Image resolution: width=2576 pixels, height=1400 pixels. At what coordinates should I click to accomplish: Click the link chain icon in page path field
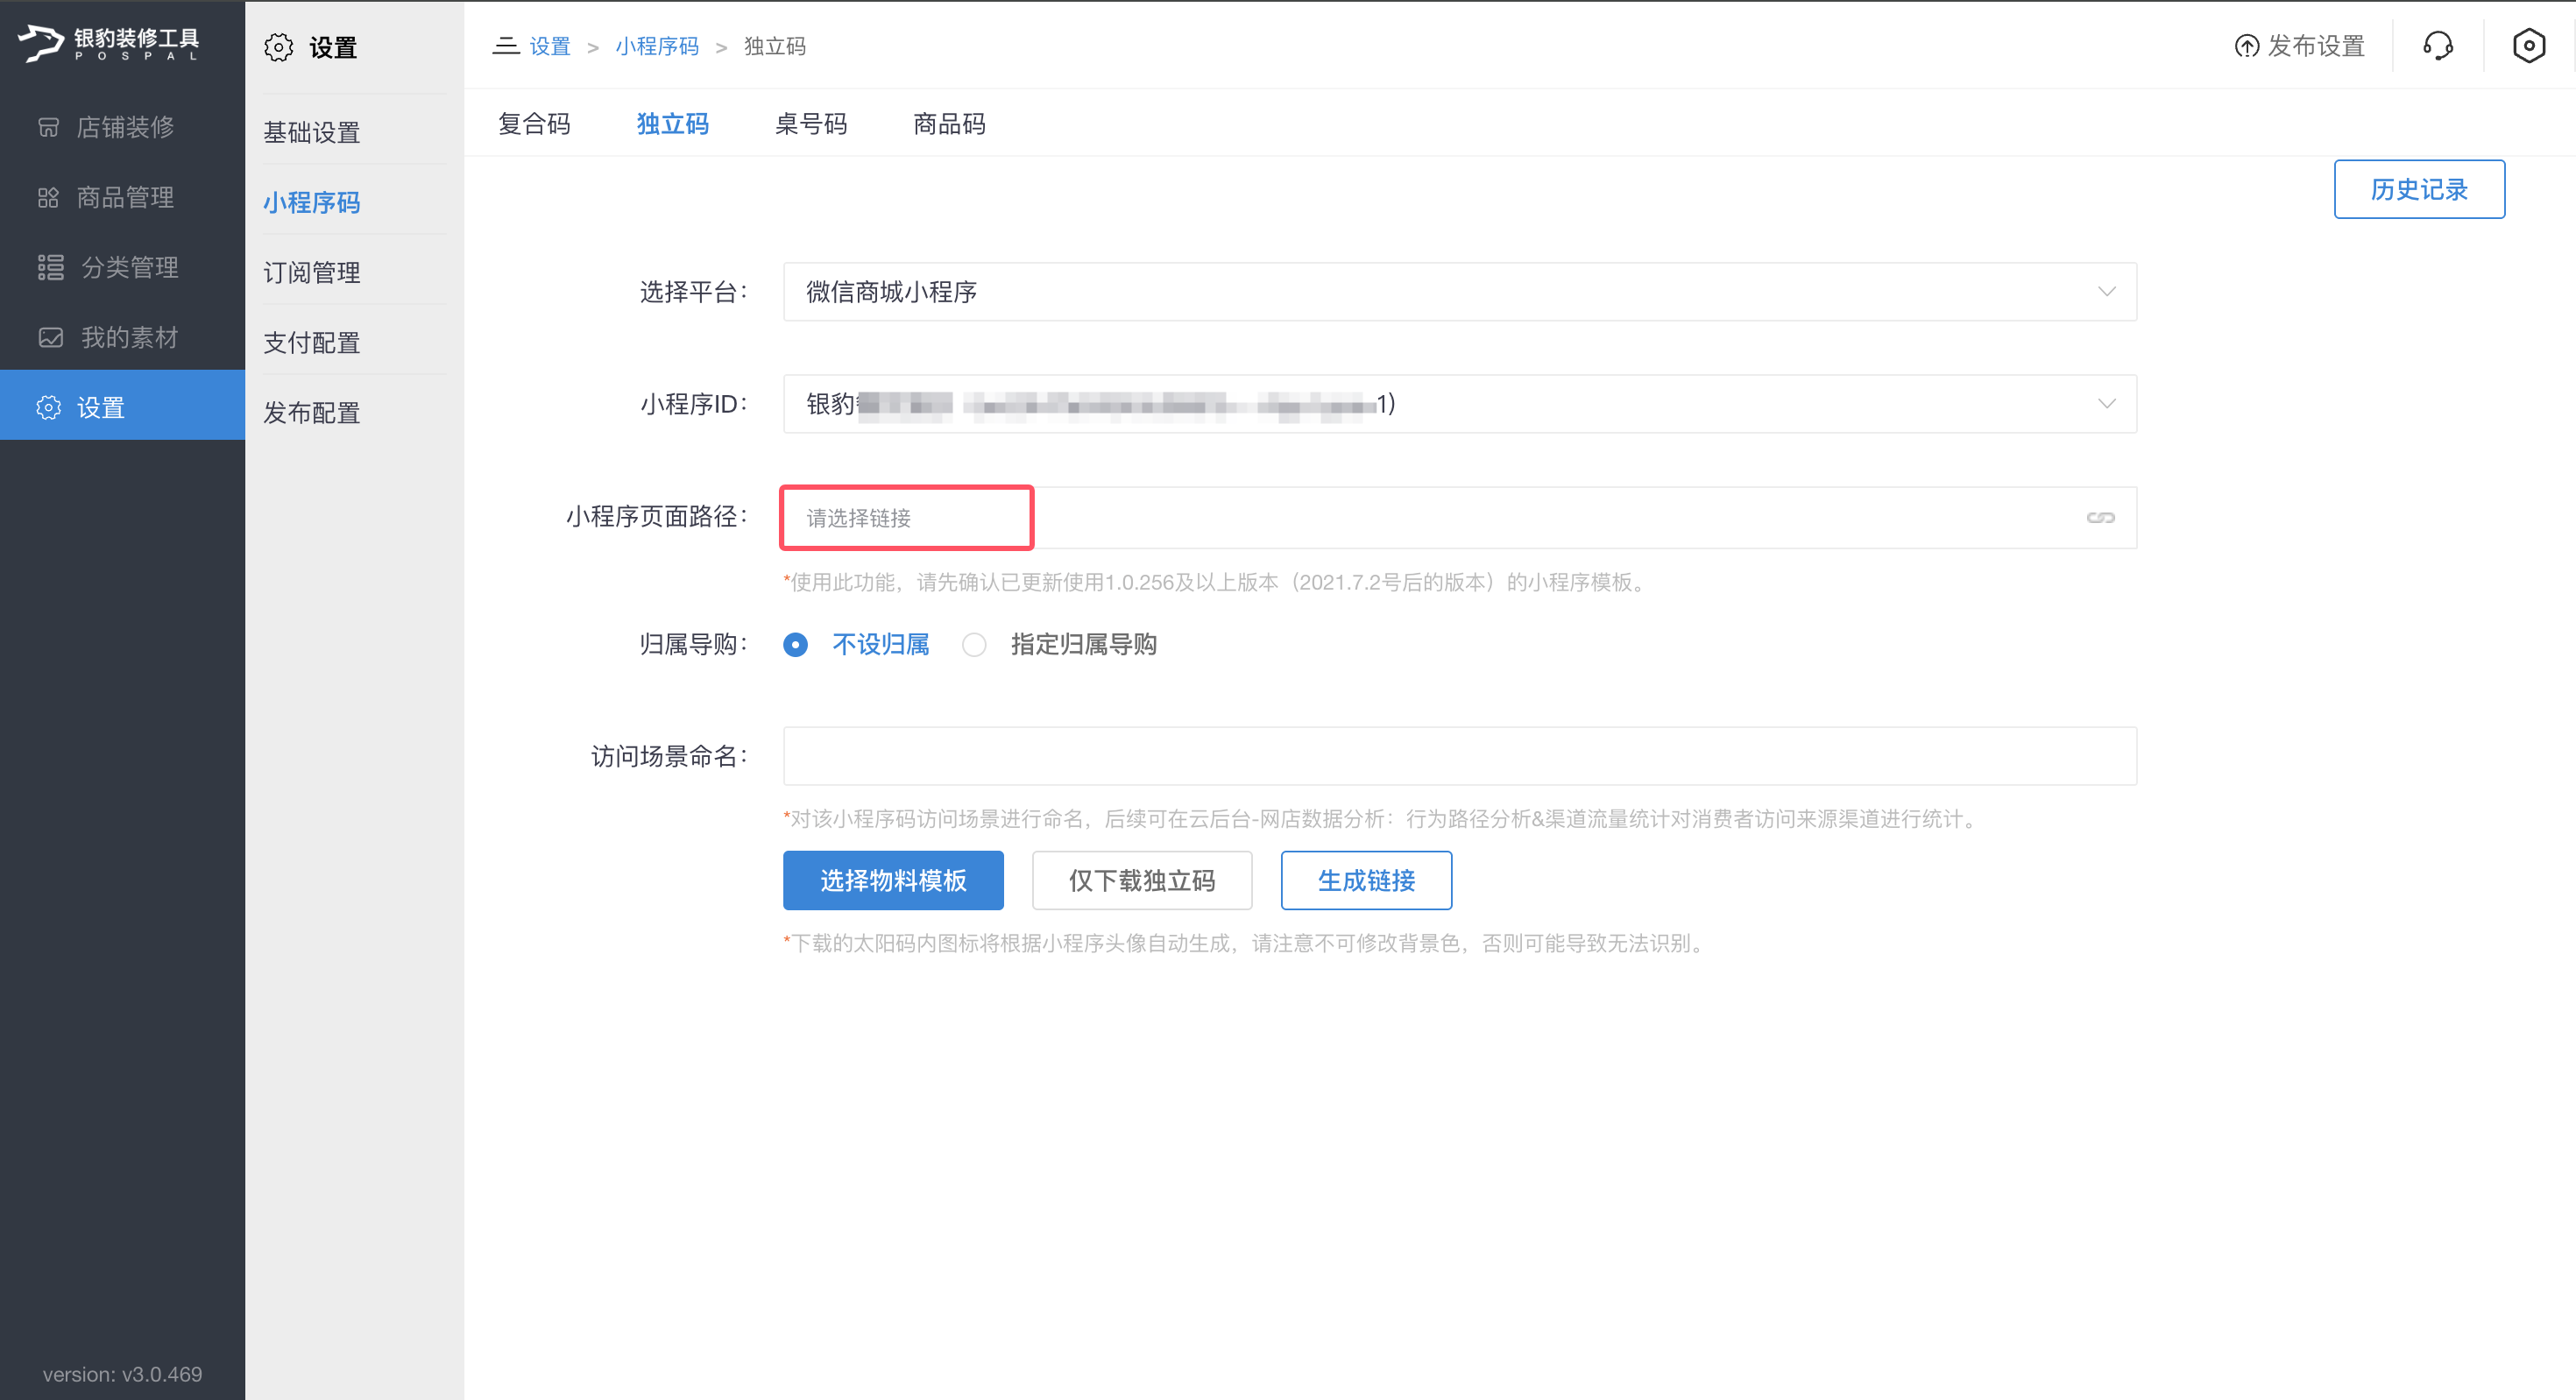2100,517
